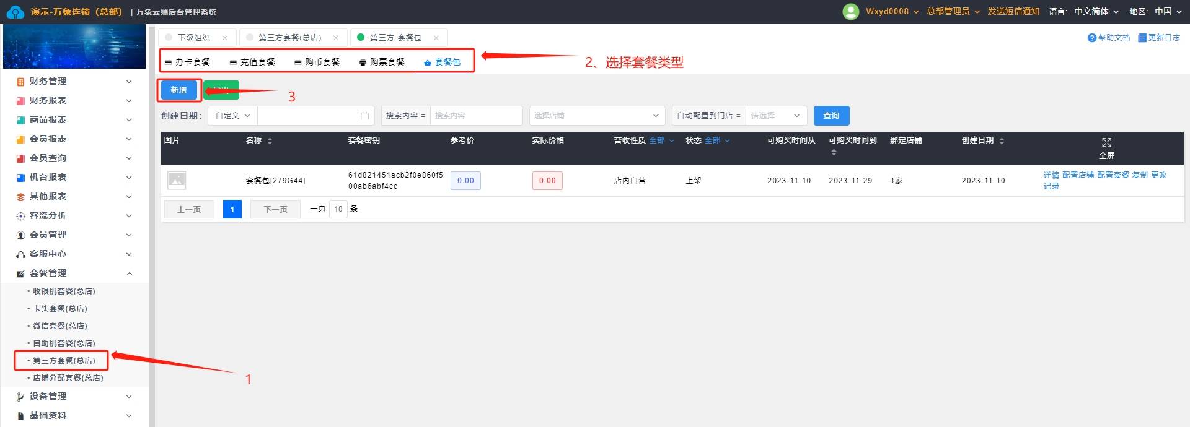Select the 套餐包 package type tab
1190x427 pixels.
click(x=442, y=62)
